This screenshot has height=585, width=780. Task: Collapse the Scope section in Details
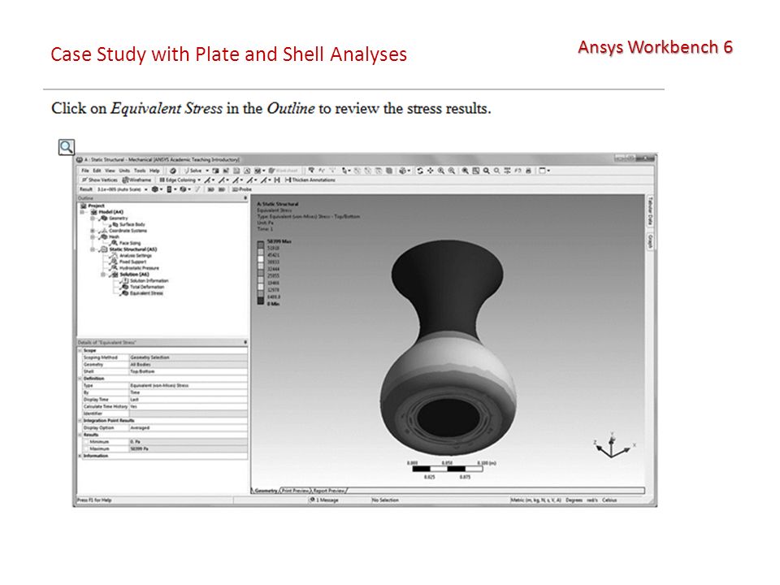[80, 351]
